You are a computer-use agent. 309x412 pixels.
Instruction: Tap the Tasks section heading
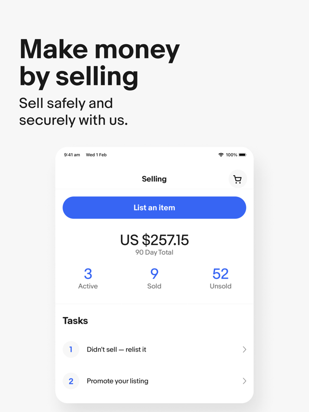(75, 321)
